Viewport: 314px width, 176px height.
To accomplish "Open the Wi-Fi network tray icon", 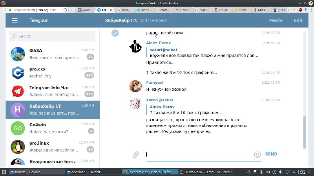I will click(x=287, y=172).
